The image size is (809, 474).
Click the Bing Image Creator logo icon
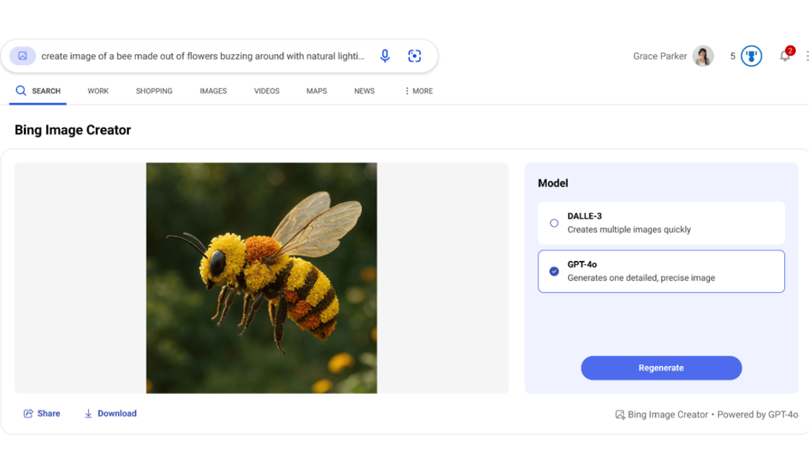pyautogui.click(x=619, y=415)
